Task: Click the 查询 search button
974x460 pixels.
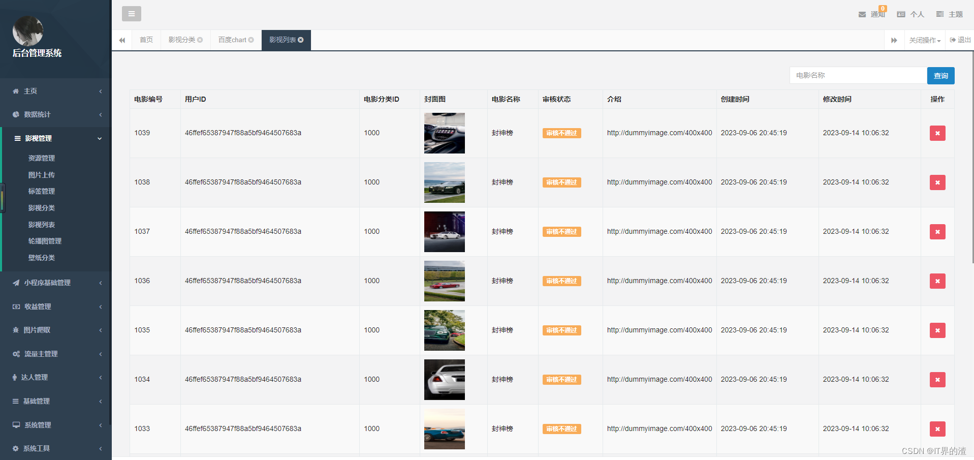Action: 940,76
